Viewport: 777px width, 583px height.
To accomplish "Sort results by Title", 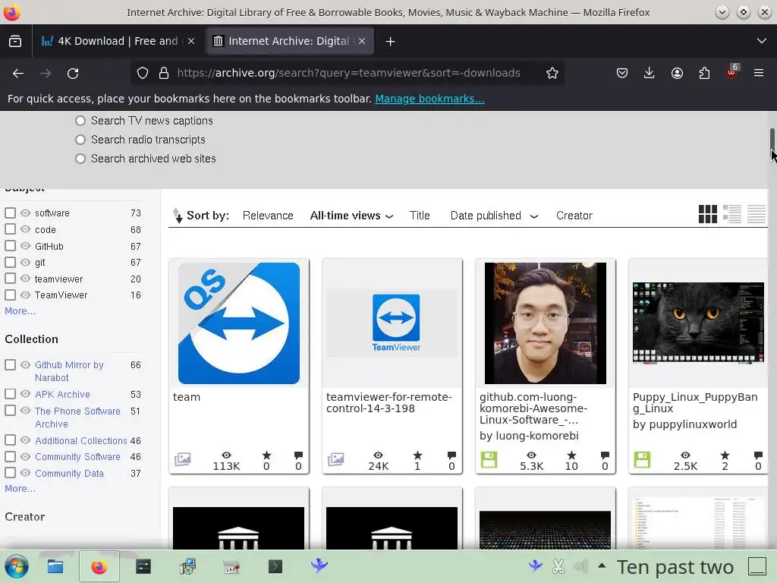I will click(419, 216).
